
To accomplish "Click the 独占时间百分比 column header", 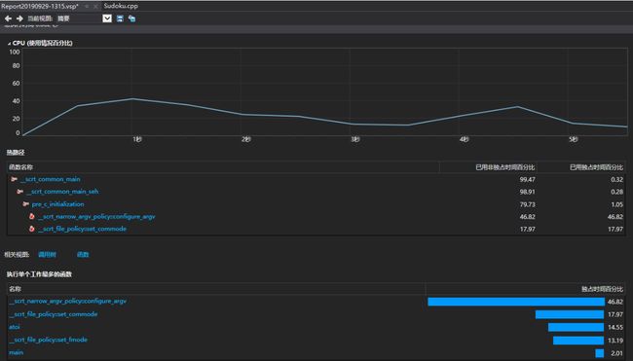I will (525, 289).
